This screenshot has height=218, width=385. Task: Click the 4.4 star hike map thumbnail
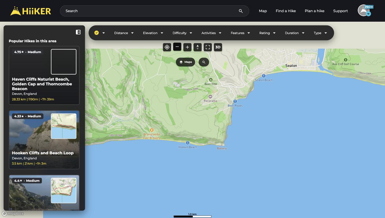(x=64, y=191)
